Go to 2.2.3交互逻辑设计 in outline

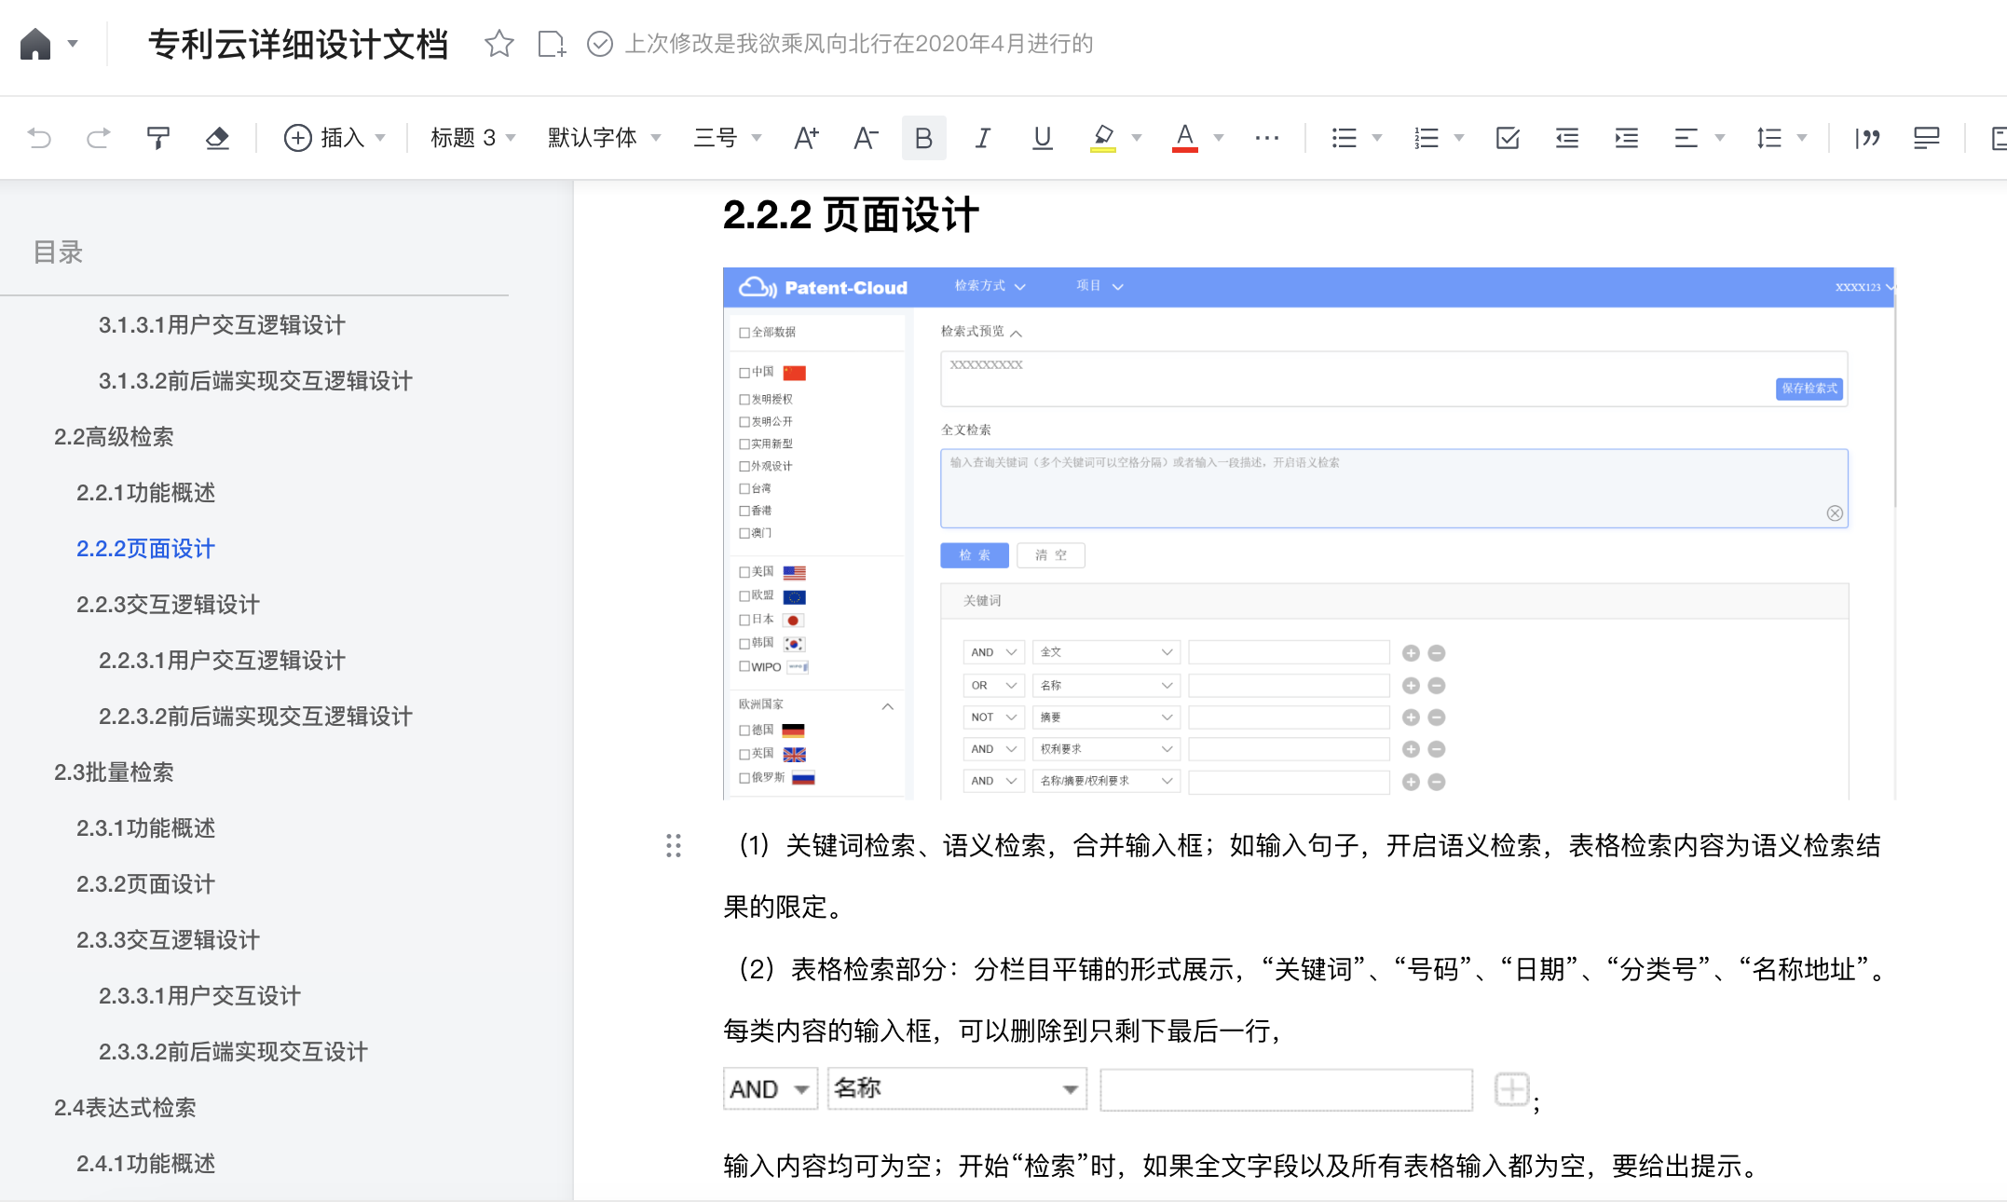168,605
